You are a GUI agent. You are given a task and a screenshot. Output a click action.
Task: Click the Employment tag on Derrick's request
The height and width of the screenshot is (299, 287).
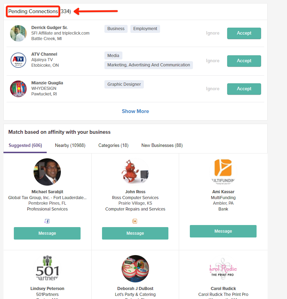pyautogui.click(x=145, y=29)
